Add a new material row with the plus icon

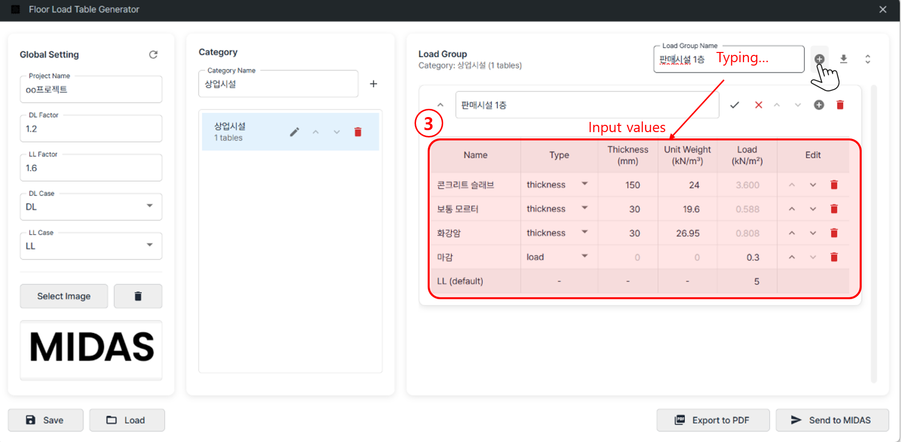(819, 104)
